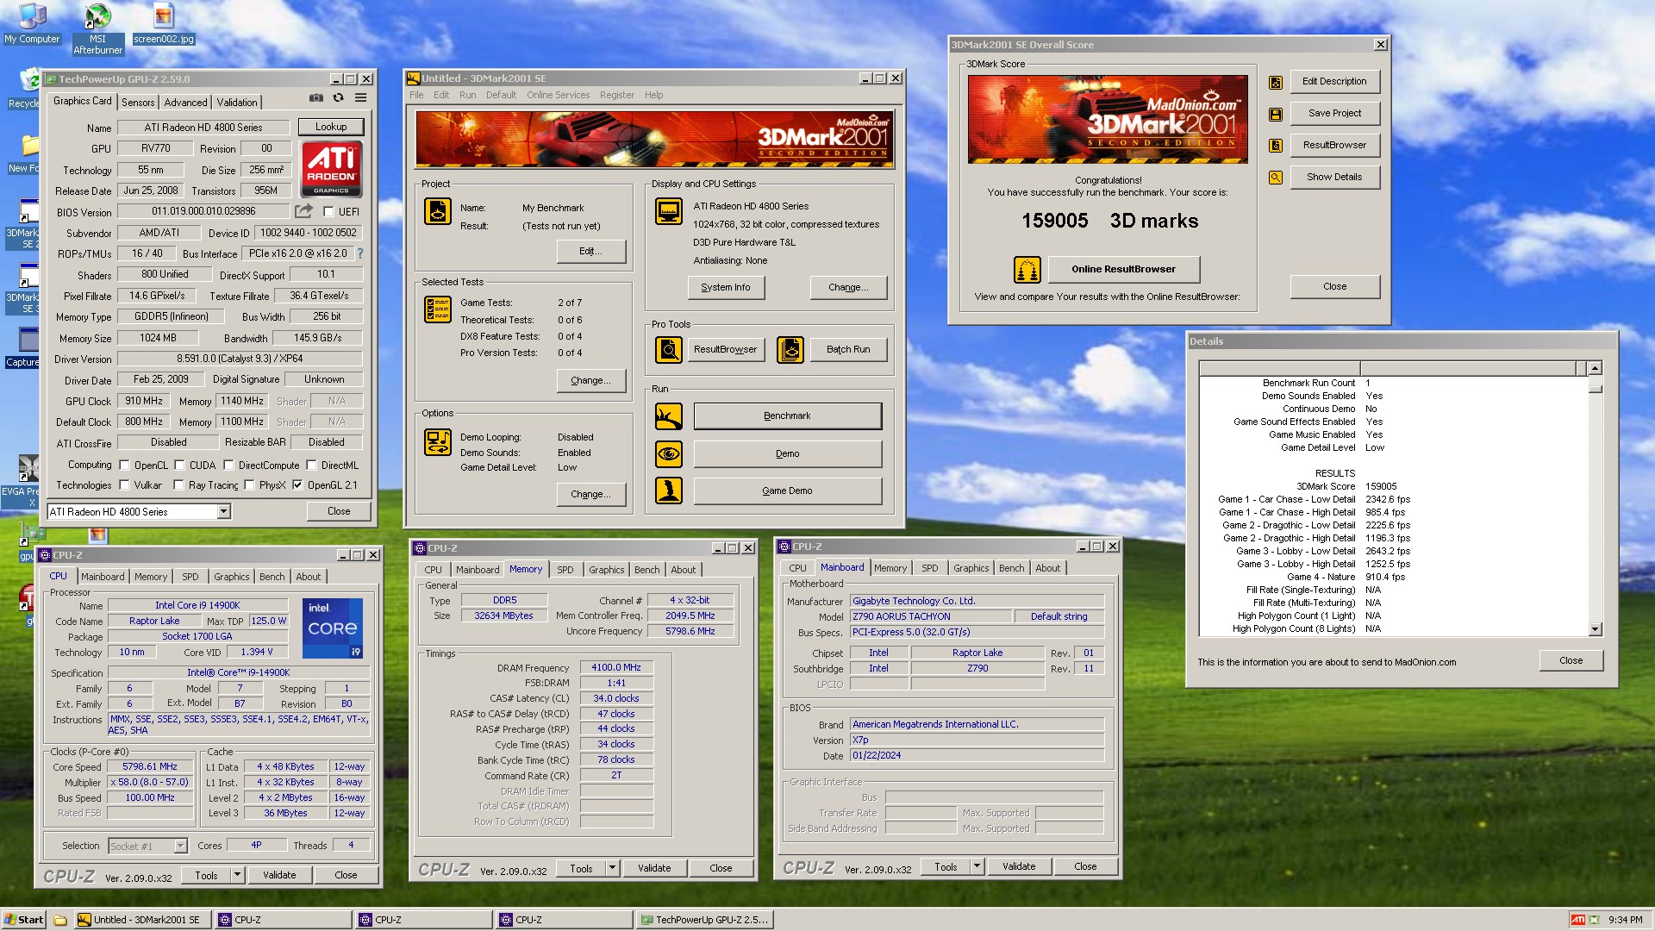
Task: Toggle the Vulkan checkbox
Action: (124, 485)
